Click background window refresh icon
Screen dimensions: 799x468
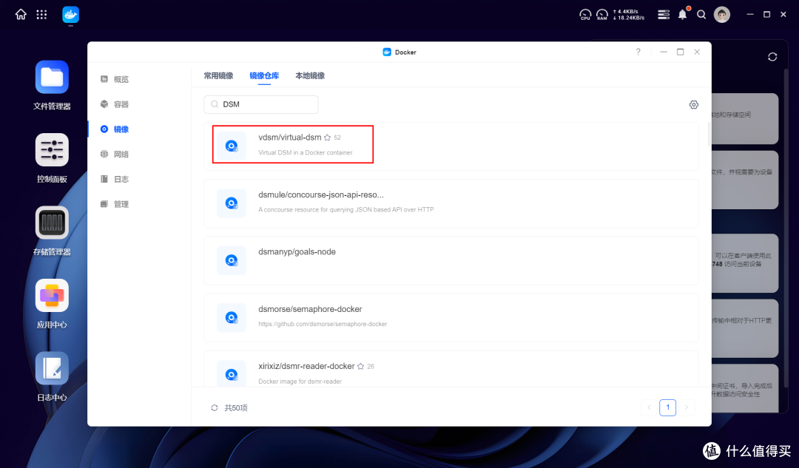tap(772, 57)
